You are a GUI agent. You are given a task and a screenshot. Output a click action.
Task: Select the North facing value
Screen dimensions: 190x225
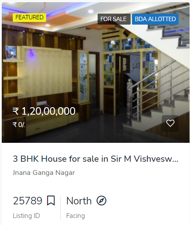coord(79,200)
